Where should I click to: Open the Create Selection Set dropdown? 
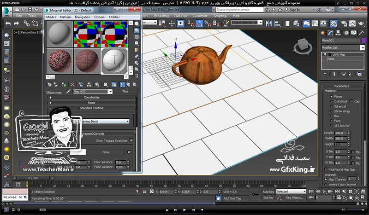point(260,22)
